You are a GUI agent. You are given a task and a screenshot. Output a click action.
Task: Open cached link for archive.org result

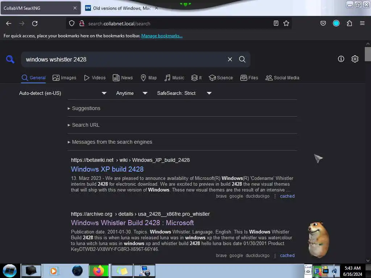(287, 256)
